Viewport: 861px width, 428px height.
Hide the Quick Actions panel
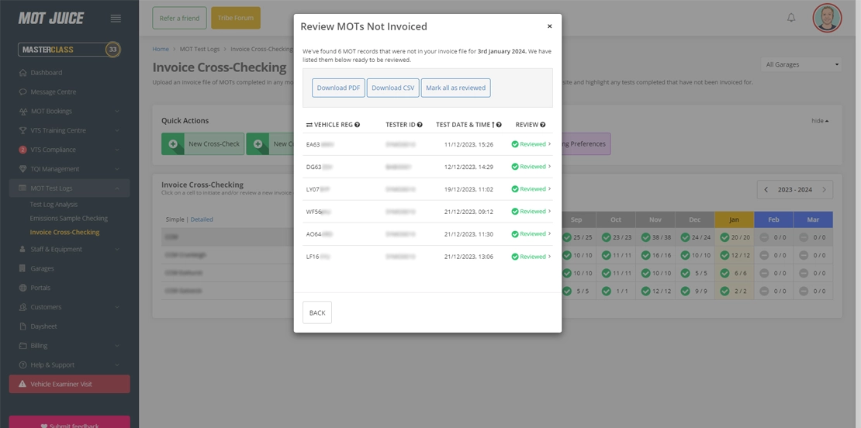(x=821, y=121)
